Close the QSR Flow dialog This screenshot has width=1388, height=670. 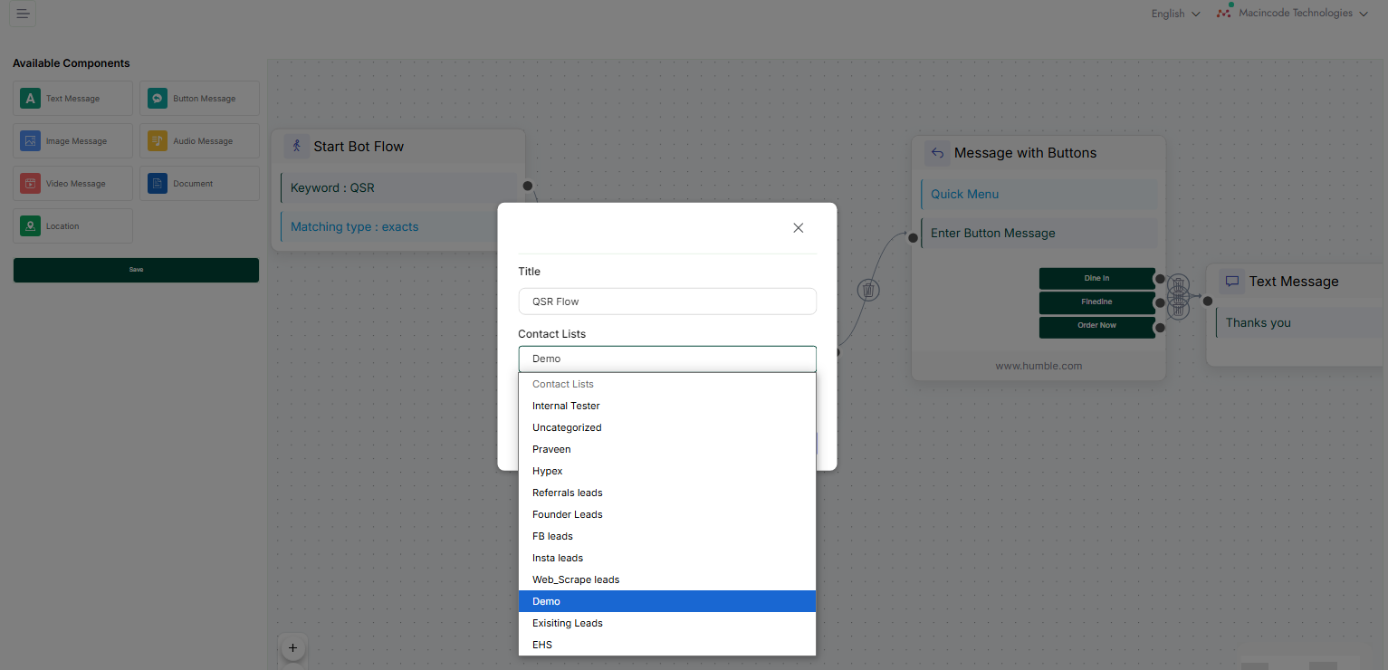coord(798,228)
